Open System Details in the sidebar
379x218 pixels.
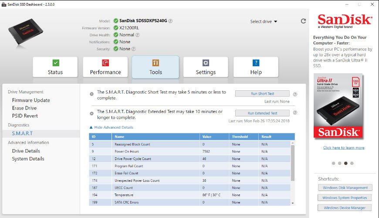(28, 159)
